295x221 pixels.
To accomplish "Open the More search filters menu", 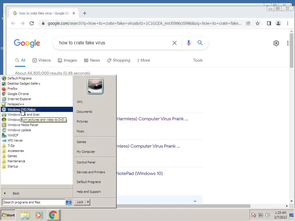I will click(143, 60).
